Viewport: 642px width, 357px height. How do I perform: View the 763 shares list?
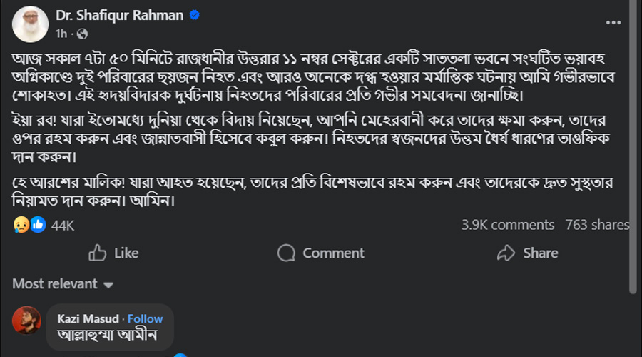597,225
